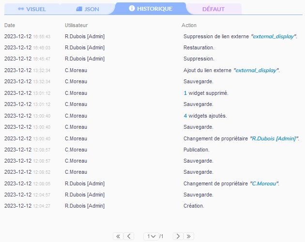The image size is (305, 242).
Task: Click the Action column header
Action: [189, 25]
